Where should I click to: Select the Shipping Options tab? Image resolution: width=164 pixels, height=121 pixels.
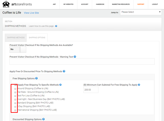click(x=37, y=37)
